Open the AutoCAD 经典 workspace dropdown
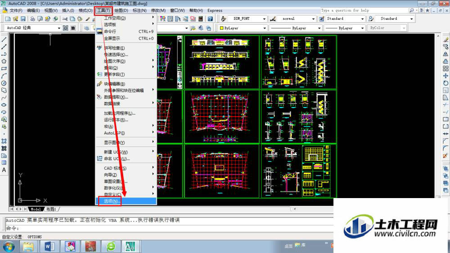The width and height of the screenshot is (450, 253). pos(59,28)
